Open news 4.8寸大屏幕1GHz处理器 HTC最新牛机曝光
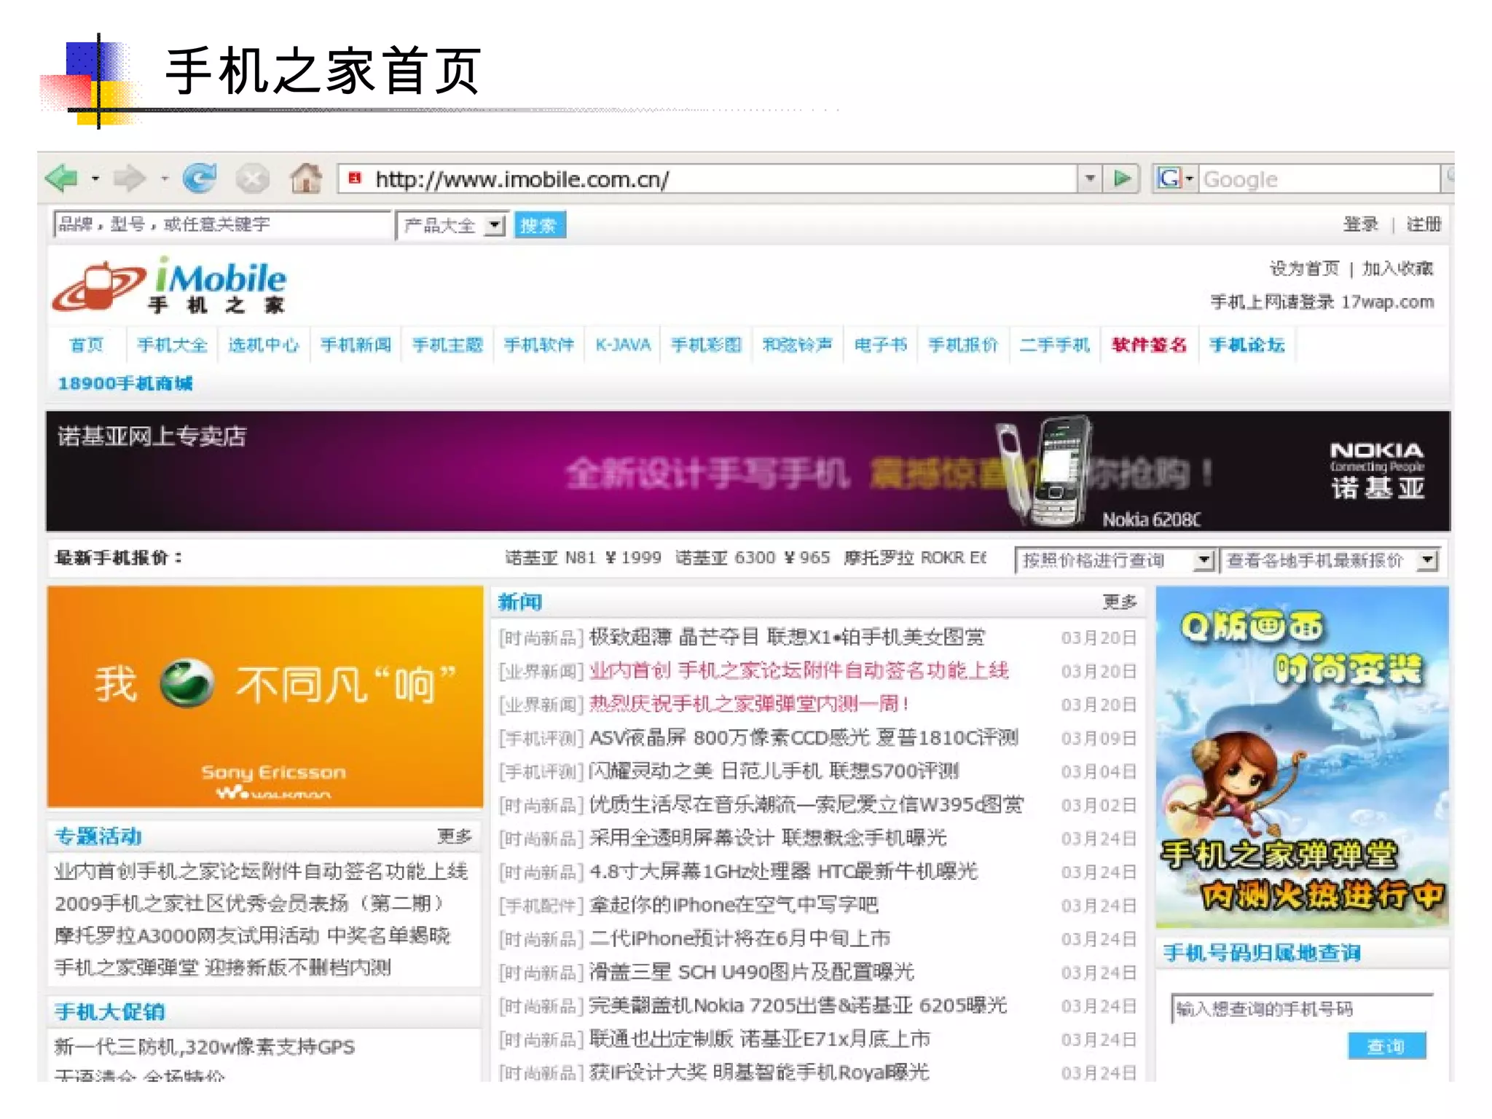Screen dimensions: 1492x1119 (x=783, y=871)
